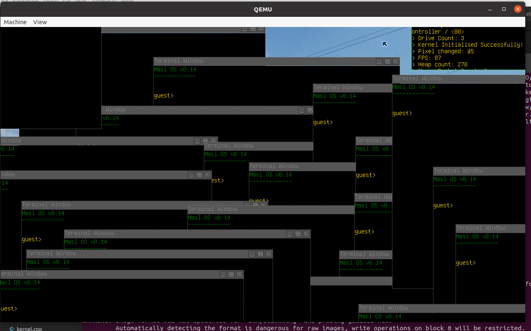Image resolution: width=531 pixels, height=331 pixels.
Task: Minimize the QEMU host window
Action: (x=490, y=9)
